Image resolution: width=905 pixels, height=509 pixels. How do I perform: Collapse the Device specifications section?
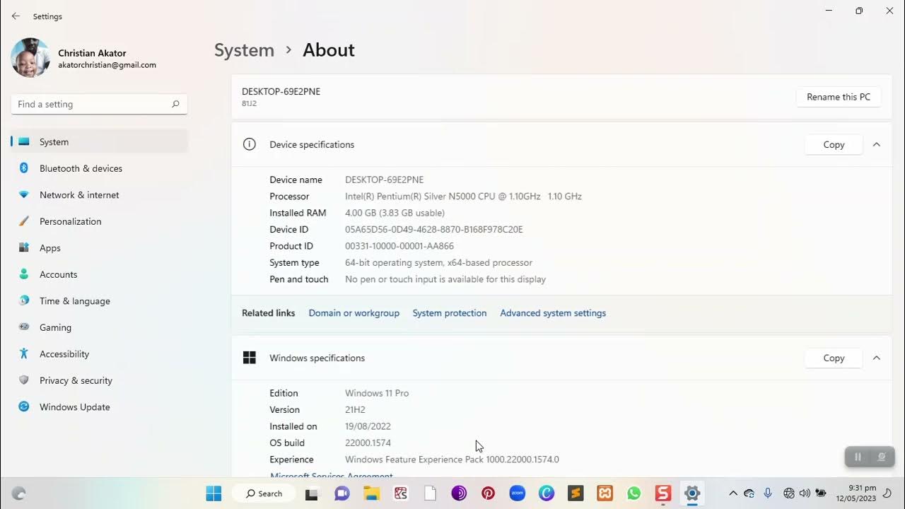pyautogui.click(x=876, y=144)
